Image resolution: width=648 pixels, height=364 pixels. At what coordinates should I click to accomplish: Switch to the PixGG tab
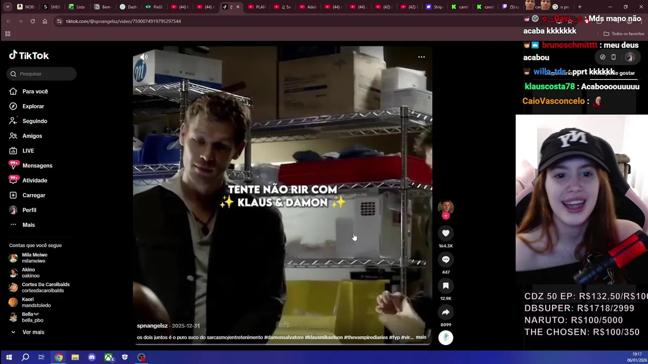pos(154,7)
